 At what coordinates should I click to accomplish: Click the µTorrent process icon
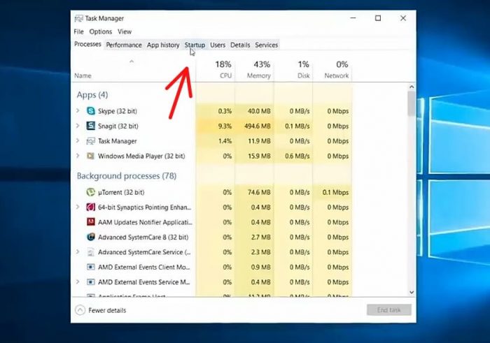[x=90, y=192]
